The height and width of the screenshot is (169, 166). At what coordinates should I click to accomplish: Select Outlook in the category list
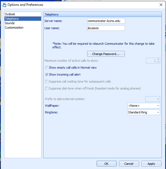[10, 14]
